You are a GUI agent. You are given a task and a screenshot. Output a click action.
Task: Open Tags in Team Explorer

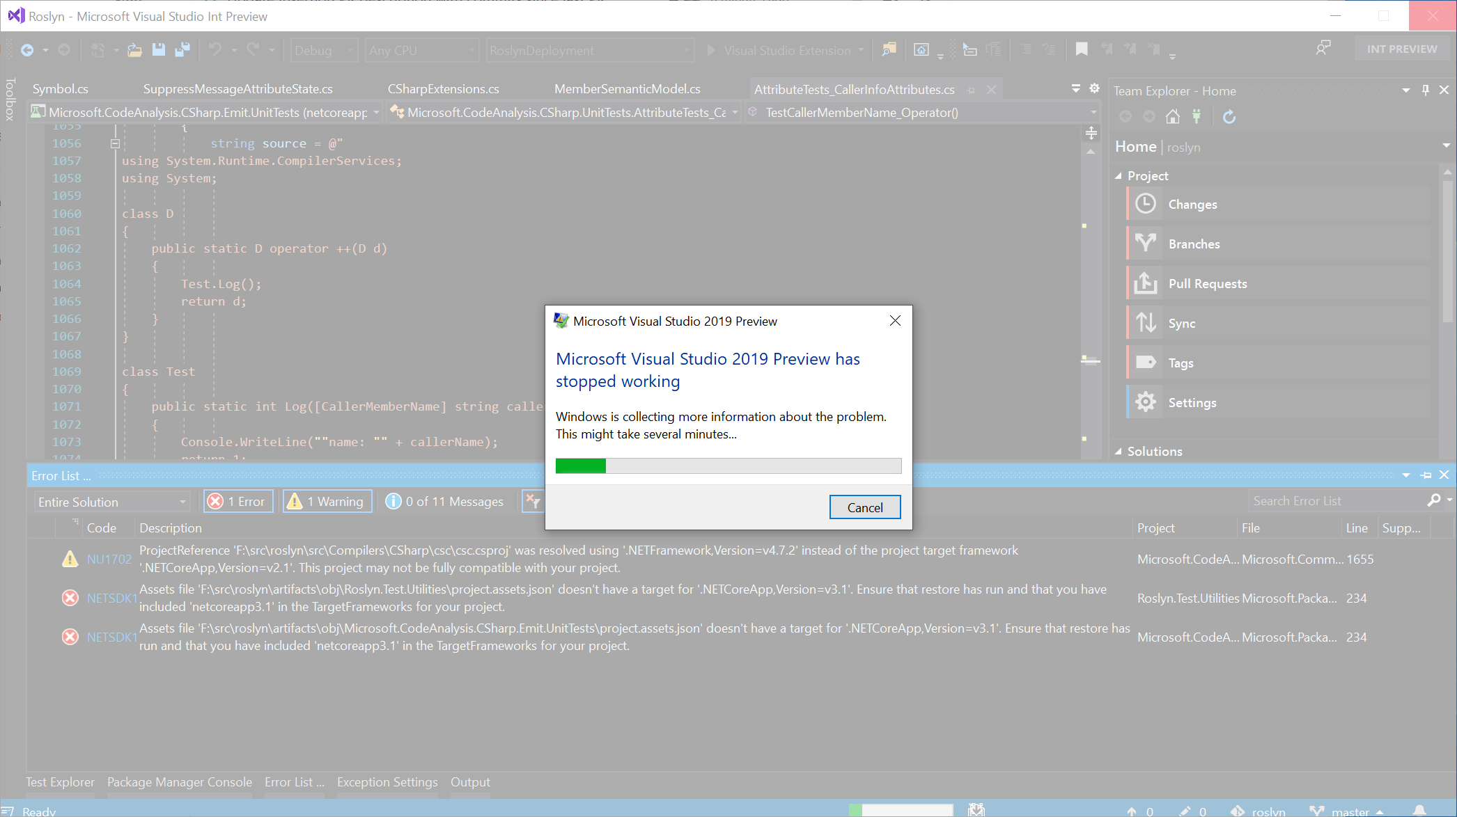point(1278,363)
